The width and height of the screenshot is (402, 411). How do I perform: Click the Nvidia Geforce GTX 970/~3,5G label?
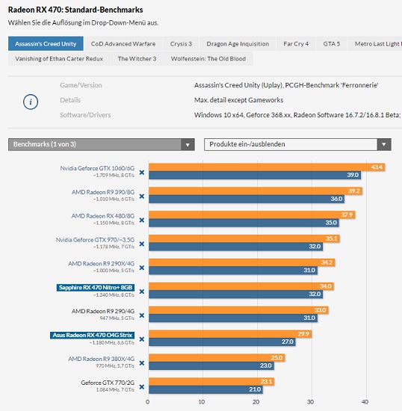(95, 240)
